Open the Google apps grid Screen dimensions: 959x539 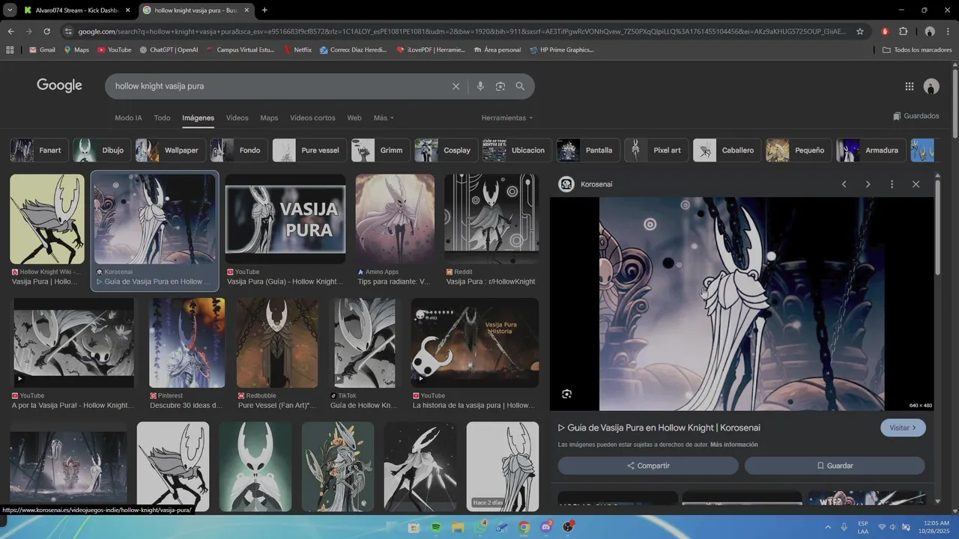click(910, 86)
